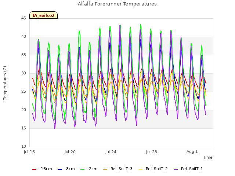The width and height of the screenshot is (235, 176).
Task: Click the Jul 16 x-axis tick label
Action: [x=29, y=152]
